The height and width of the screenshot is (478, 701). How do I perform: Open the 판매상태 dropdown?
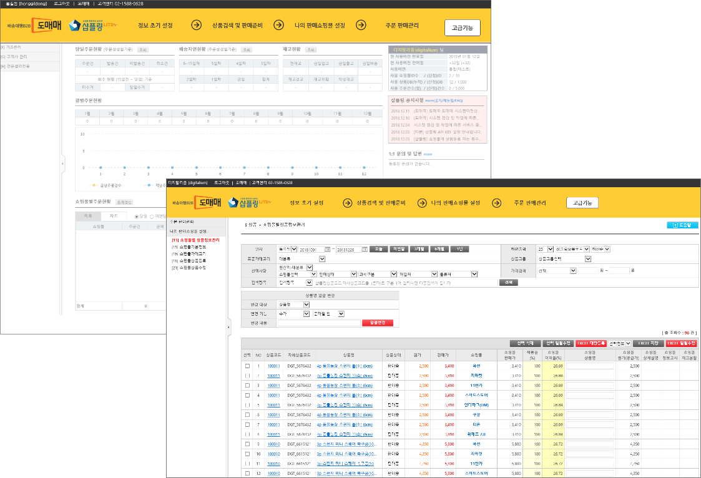click(337, 275)
